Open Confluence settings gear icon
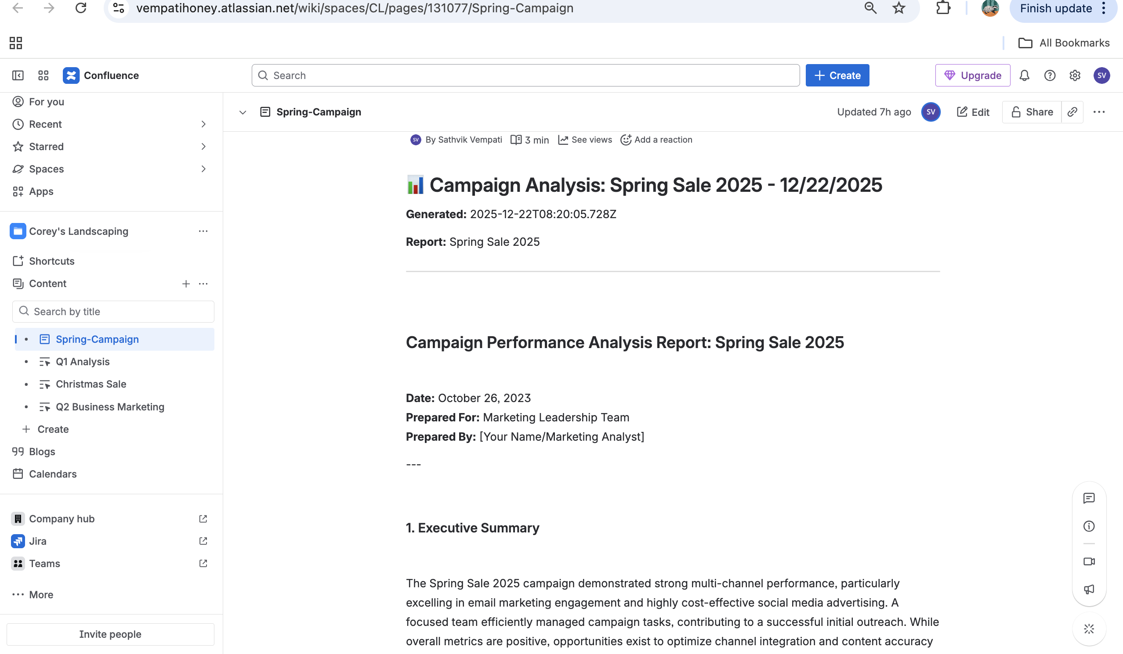1123x654 pixels. [1074, 75]
